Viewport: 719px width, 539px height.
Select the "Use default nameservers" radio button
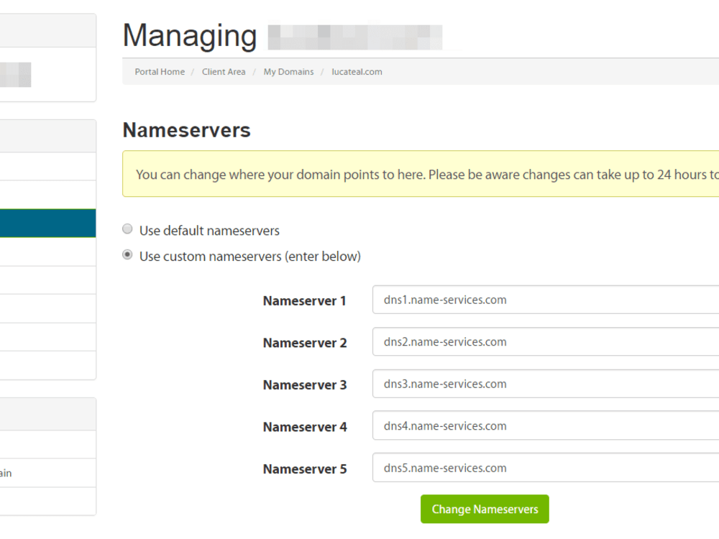127,229
